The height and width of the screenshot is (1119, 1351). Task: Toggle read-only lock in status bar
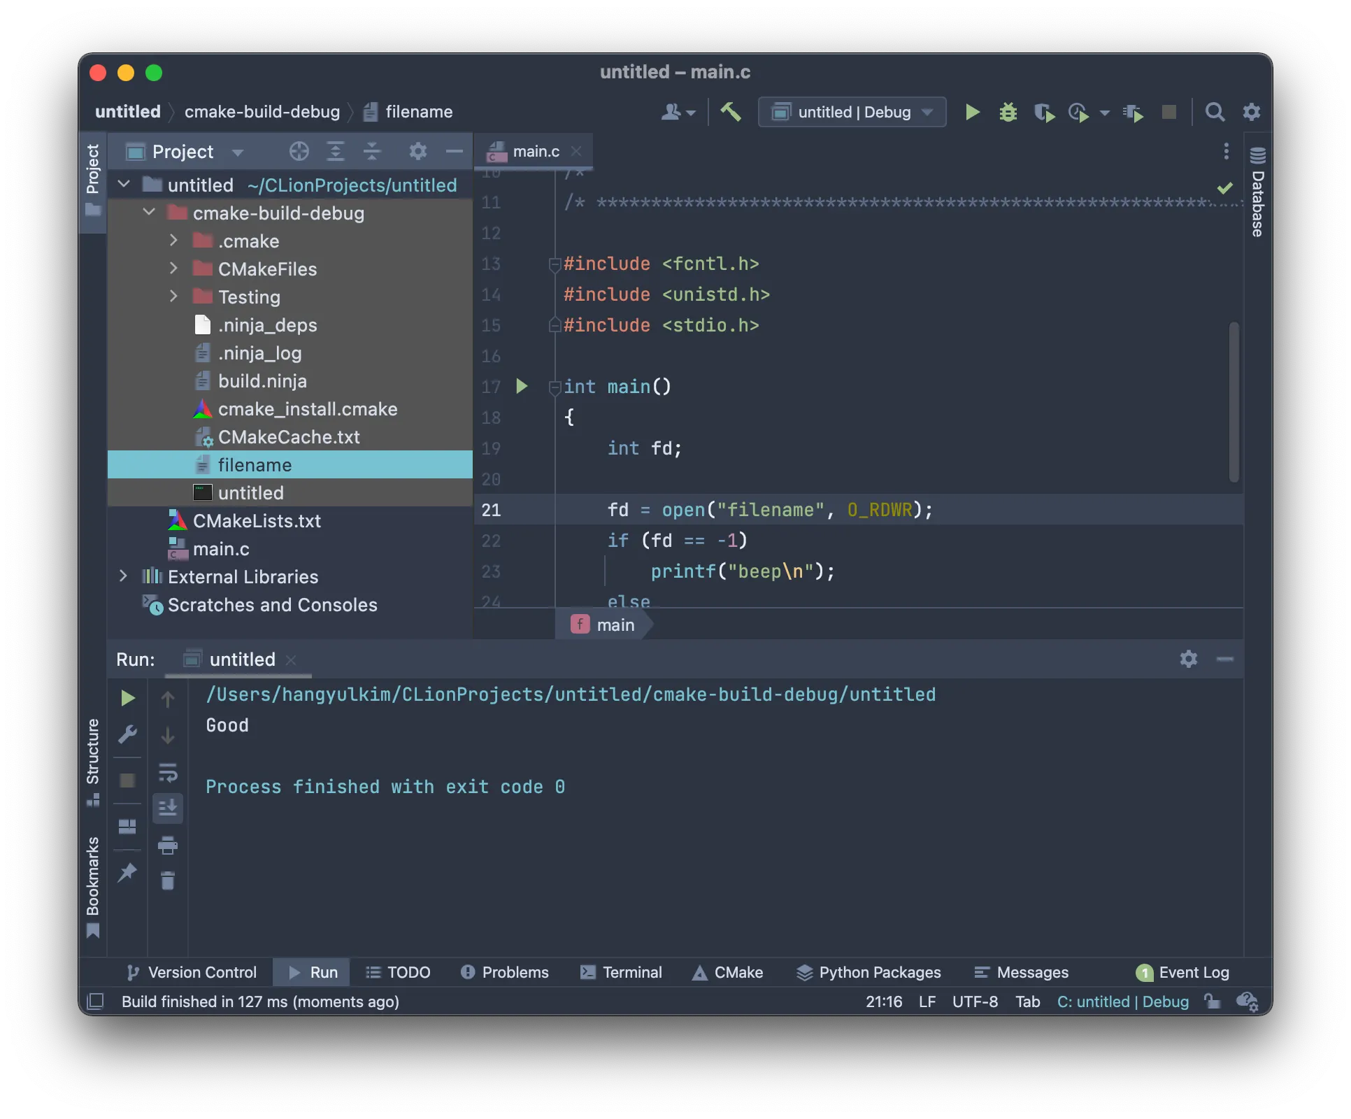(1212, 1002)
